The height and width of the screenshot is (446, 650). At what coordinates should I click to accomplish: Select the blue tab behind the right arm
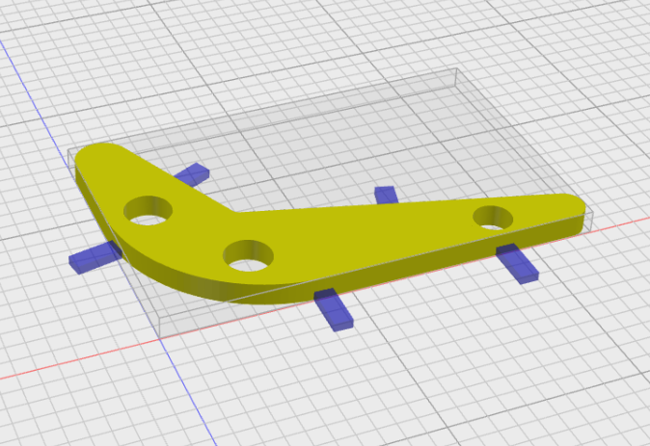pyautogui.click(x=387, y=195)
